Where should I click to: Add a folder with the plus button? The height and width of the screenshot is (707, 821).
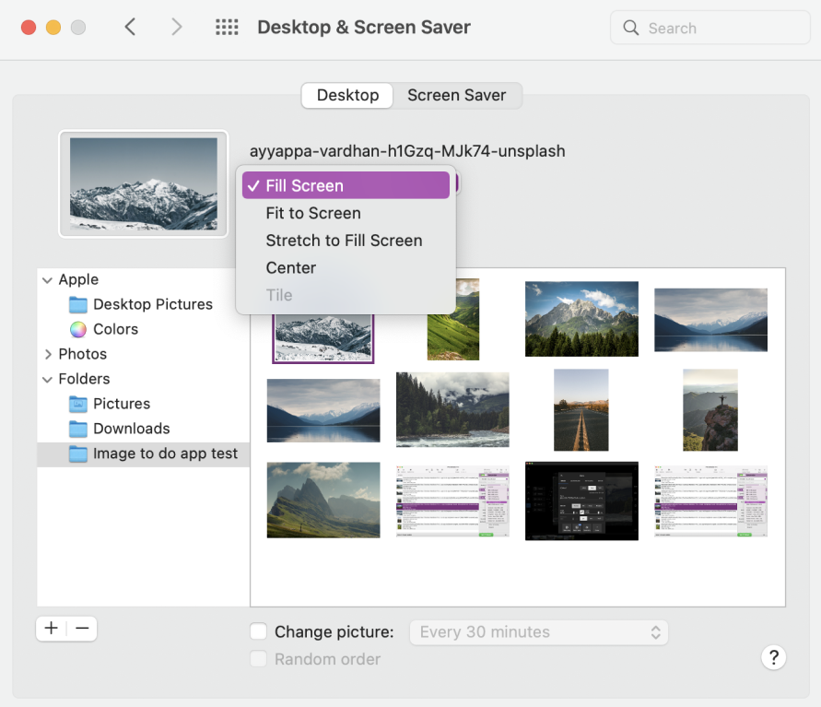click(x=52, y=628)
